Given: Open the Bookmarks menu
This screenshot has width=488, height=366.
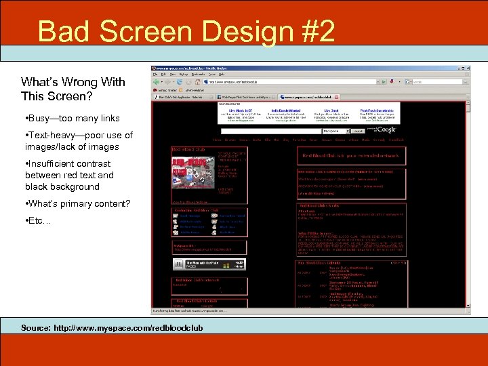Looking at the screenshot, I should (x=198, y=75).
